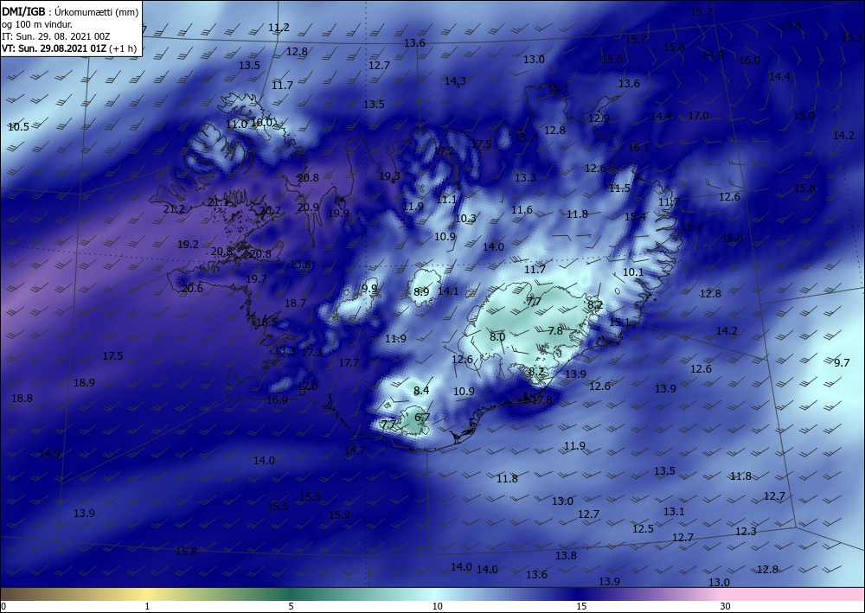This screenshot has width=865, height=613.
Task: Select the 20.7 value label
Action: coord(270,211)
